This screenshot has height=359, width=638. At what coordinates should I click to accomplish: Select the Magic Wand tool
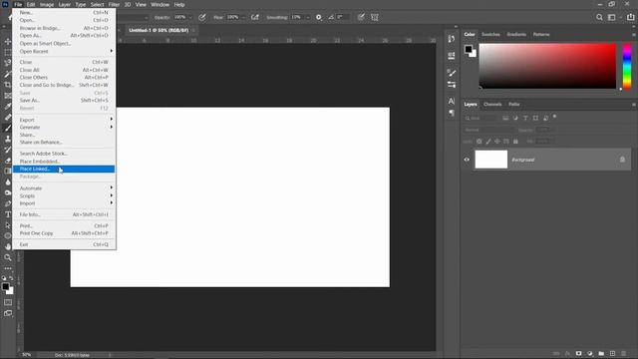click(x=8, y=74)
